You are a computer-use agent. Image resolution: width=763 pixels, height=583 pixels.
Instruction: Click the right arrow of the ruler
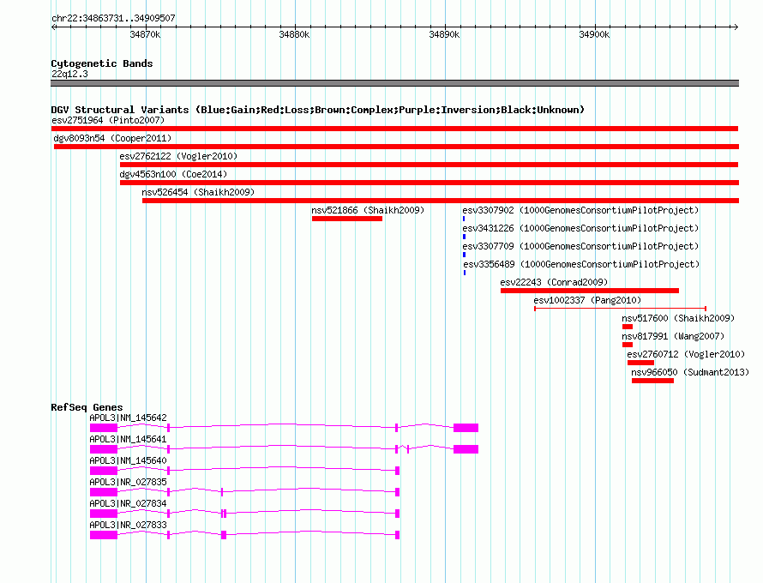click(x=736, y=27)
